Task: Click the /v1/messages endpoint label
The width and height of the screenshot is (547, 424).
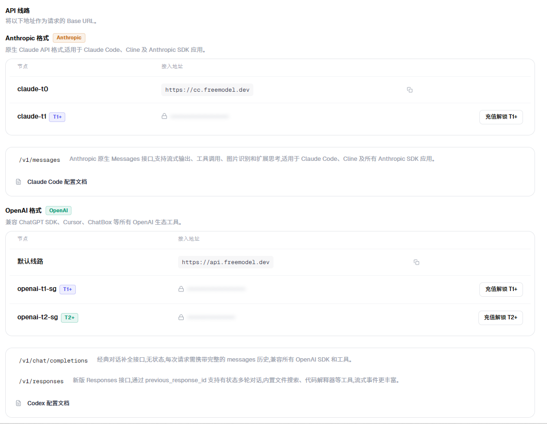Action: click(x=39, y=160)
